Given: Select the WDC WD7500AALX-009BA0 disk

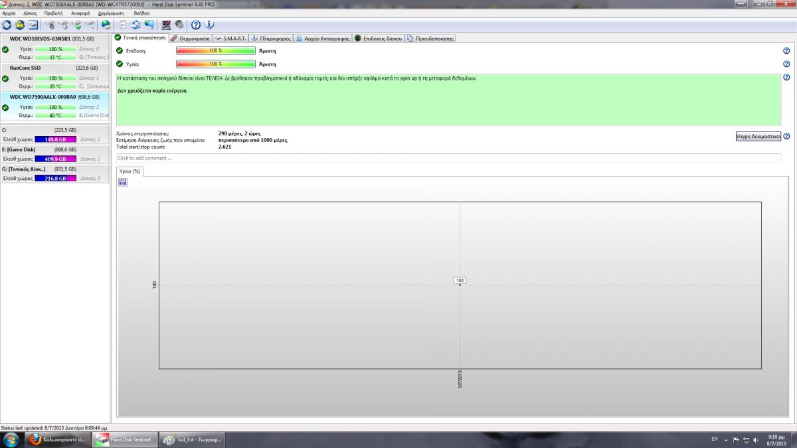Looking at the screenshot, I should click(55, 106).
